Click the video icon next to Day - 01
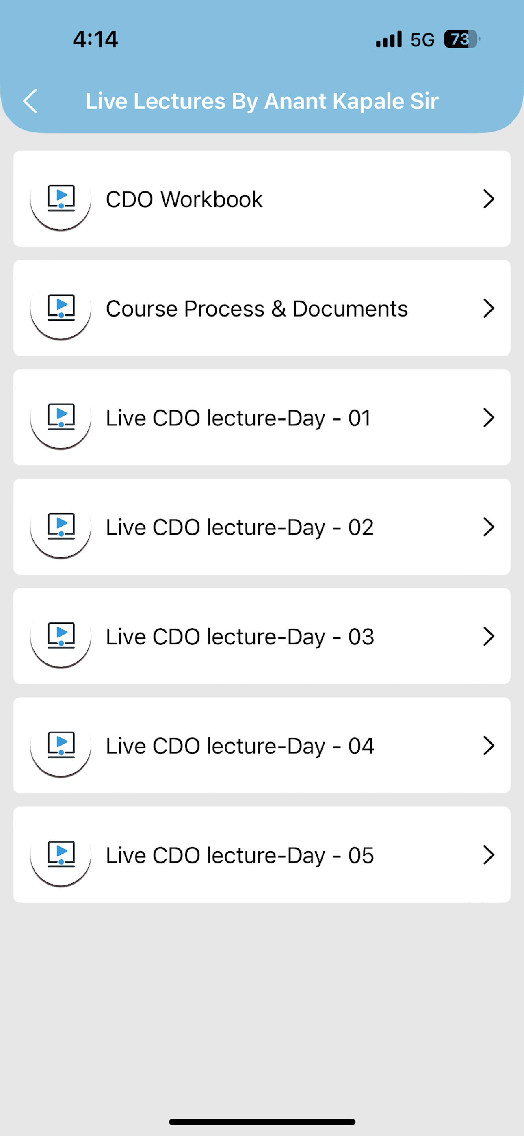 61,418
